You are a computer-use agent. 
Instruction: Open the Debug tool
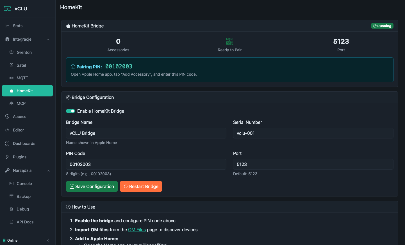pyautogui.click(x=28, y=209)
